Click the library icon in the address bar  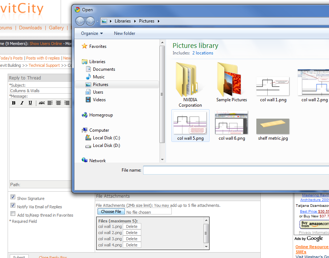104,21
